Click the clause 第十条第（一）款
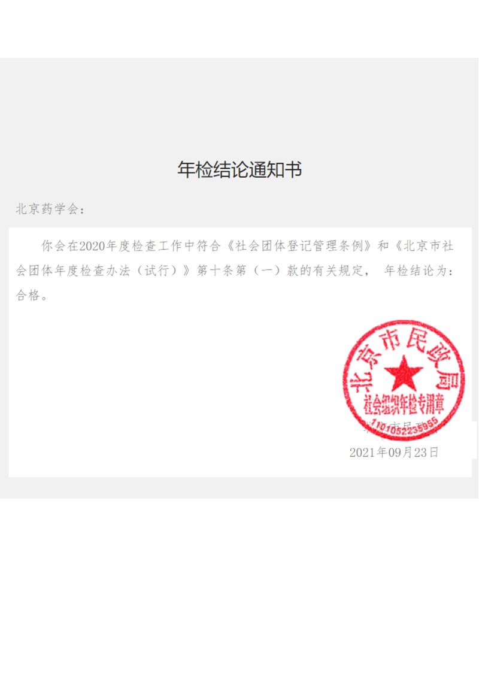The image size is (479, 677). (248, 271)
